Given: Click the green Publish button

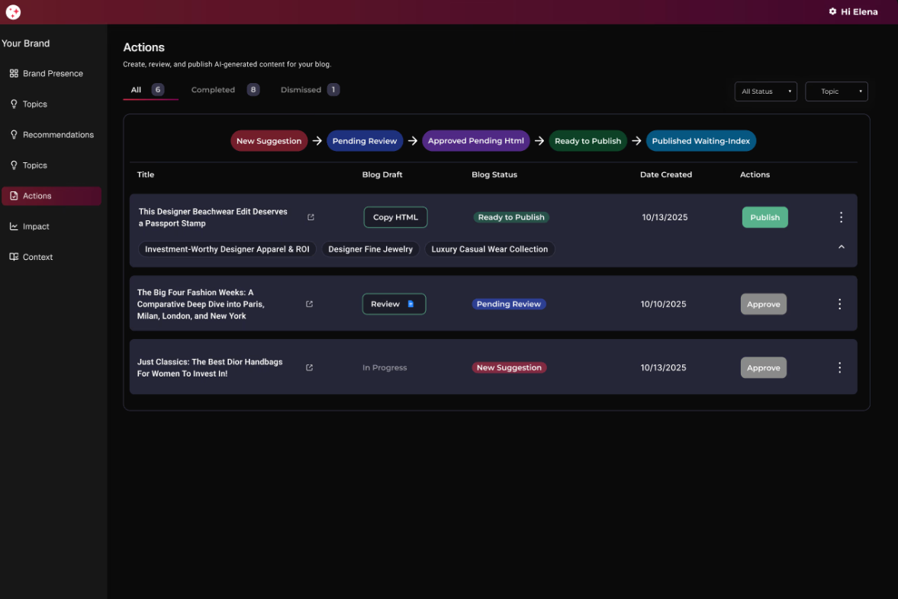Looking at the screenshot, I should pyautogui.click(x=764, y=217).
